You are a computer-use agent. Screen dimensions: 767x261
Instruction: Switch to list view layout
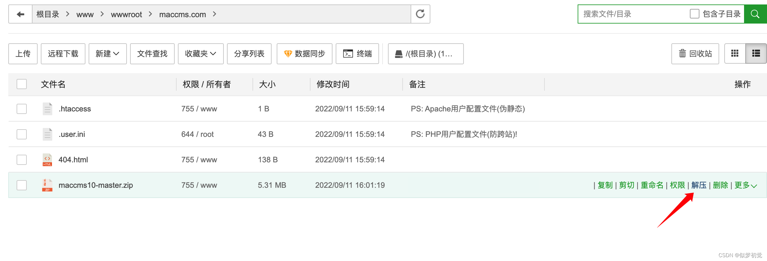click(x=756, y=53)
